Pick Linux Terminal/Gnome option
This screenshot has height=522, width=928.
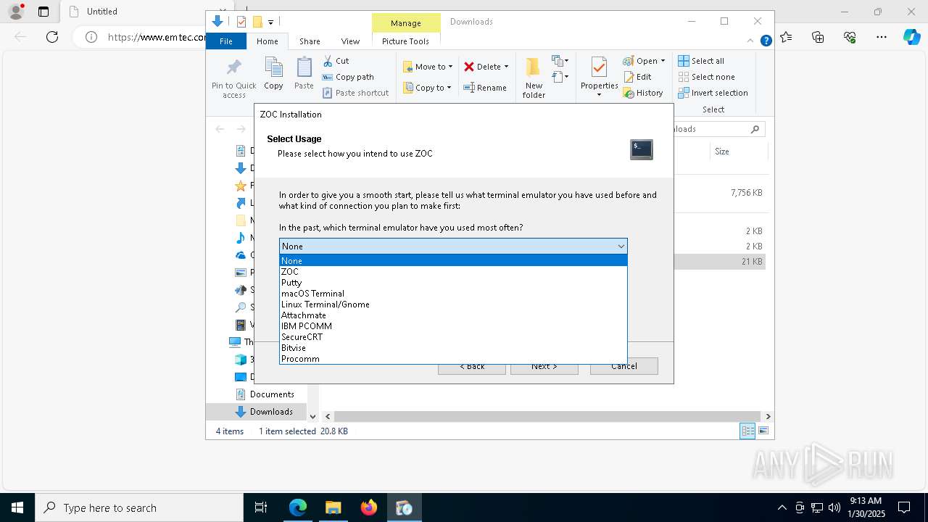(453, 304)
